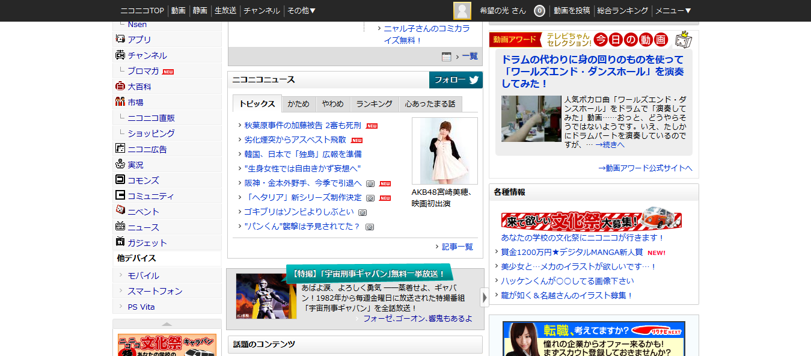The height and width of the screenshot is (356, 811).
Task: Click camera icon beside ゴキブリはゾンビ headline
Action: (363, 212)
